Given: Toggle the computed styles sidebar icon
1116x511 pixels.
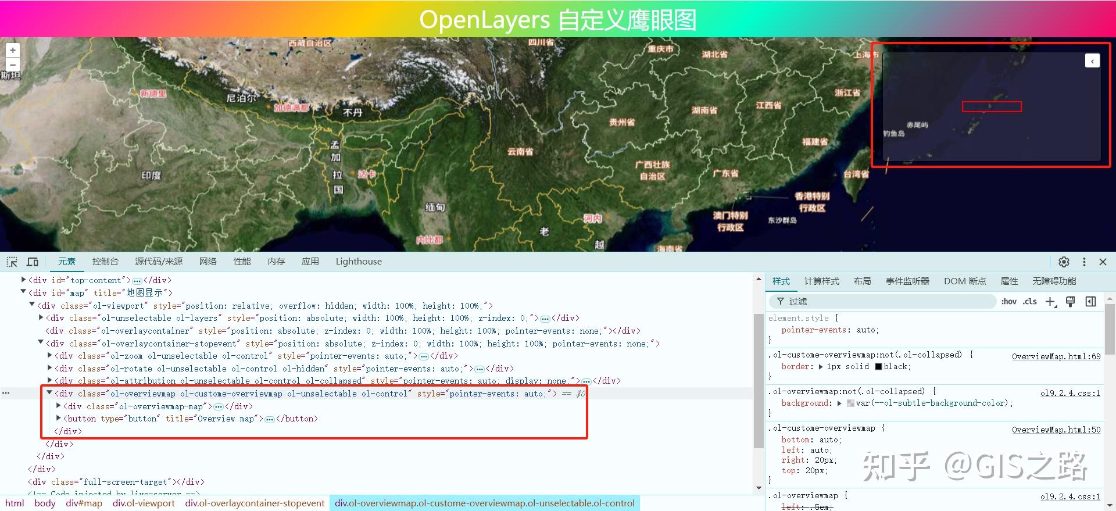Looking at the screenshot, I should 1090,301.
